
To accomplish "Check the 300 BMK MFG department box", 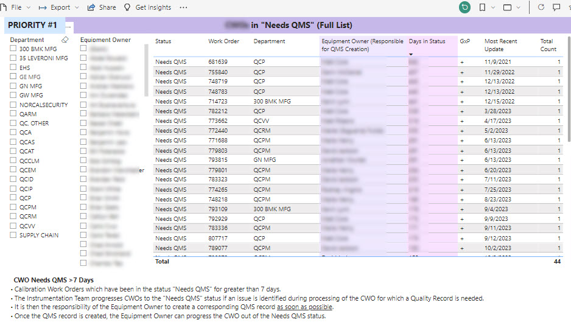I will [x=13, y=49].
